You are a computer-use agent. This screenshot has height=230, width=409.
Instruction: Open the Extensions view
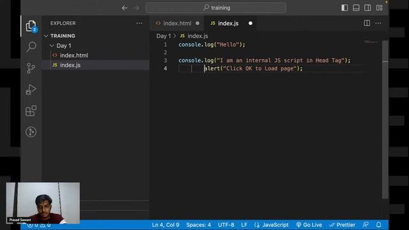[x=31, y=111]
